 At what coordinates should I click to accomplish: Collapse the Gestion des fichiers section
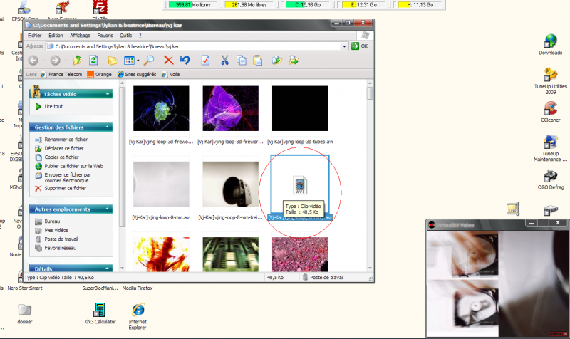105,127
